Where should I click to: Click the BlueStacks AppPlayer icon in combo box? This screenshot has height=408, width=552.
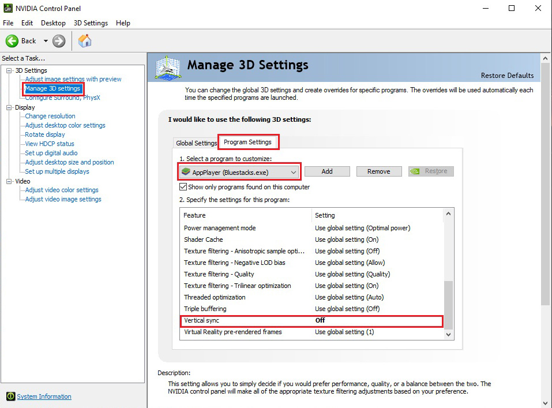[x=186, y=172]
